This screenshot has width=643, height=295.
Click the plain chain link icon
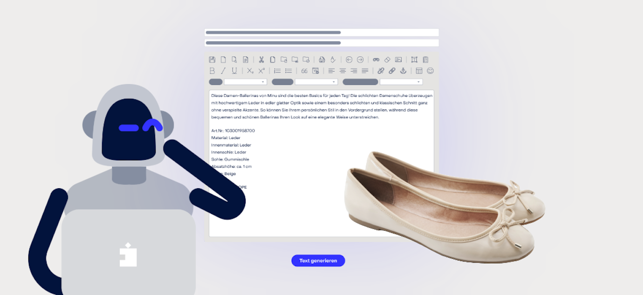[x=392, y=71]
